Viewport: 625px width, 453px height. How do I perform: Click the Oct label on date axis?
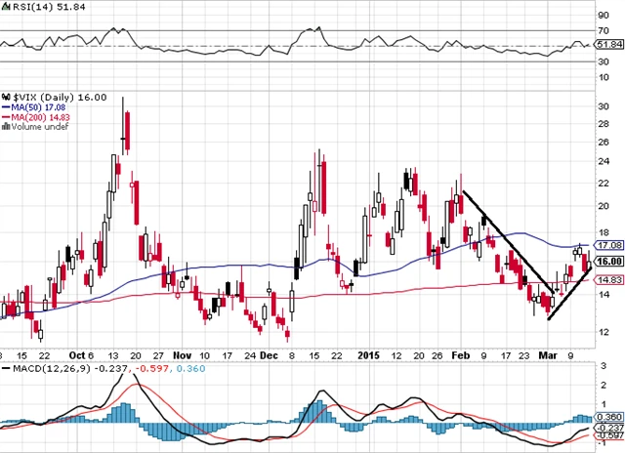click(75, 356)
